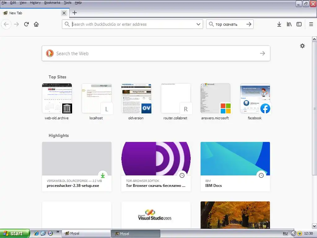Viewport: 317px width, 238px height.
Task: Click history clock on IBM Docs card
Action: [x=261, y=175]
